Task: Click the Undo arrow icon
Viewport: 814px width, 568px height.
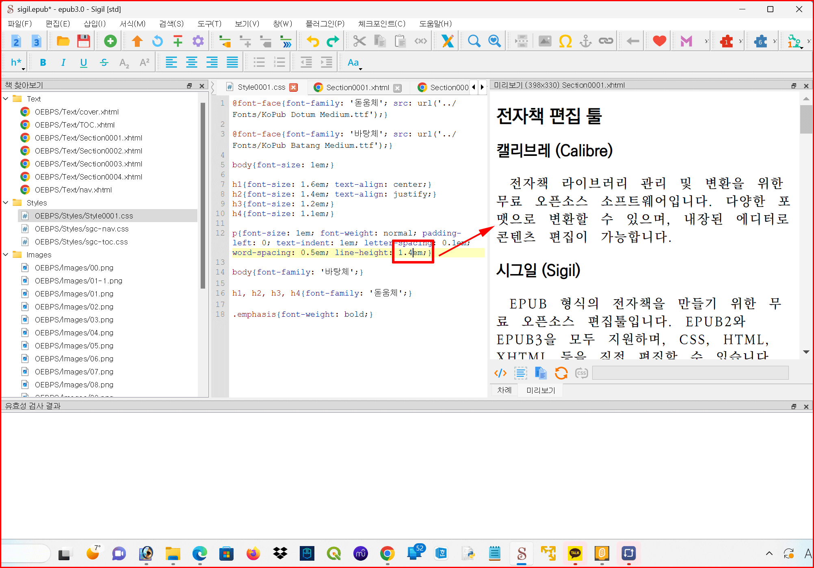Action: [x=312, y=41]
